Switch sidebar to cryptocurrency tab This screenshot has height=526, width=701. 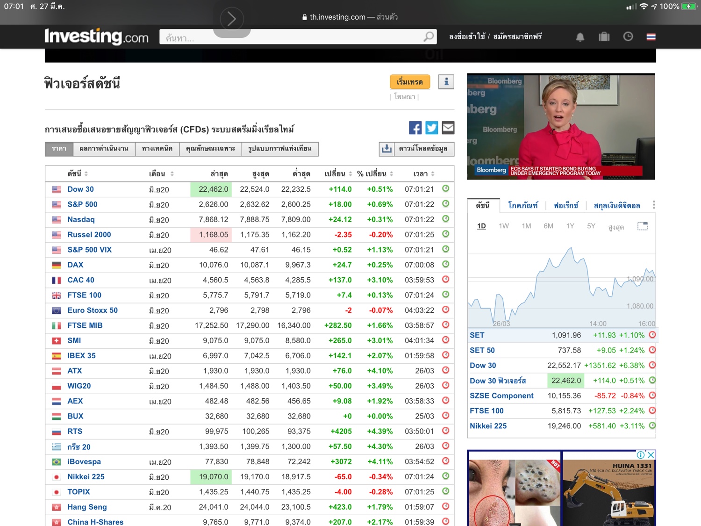[x=617, y=205]
